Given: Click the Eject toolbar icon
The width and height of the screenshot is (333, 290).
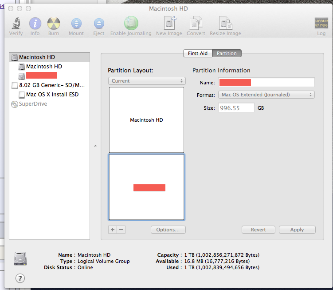Looking at the screenshot, I should coord(99,24).
